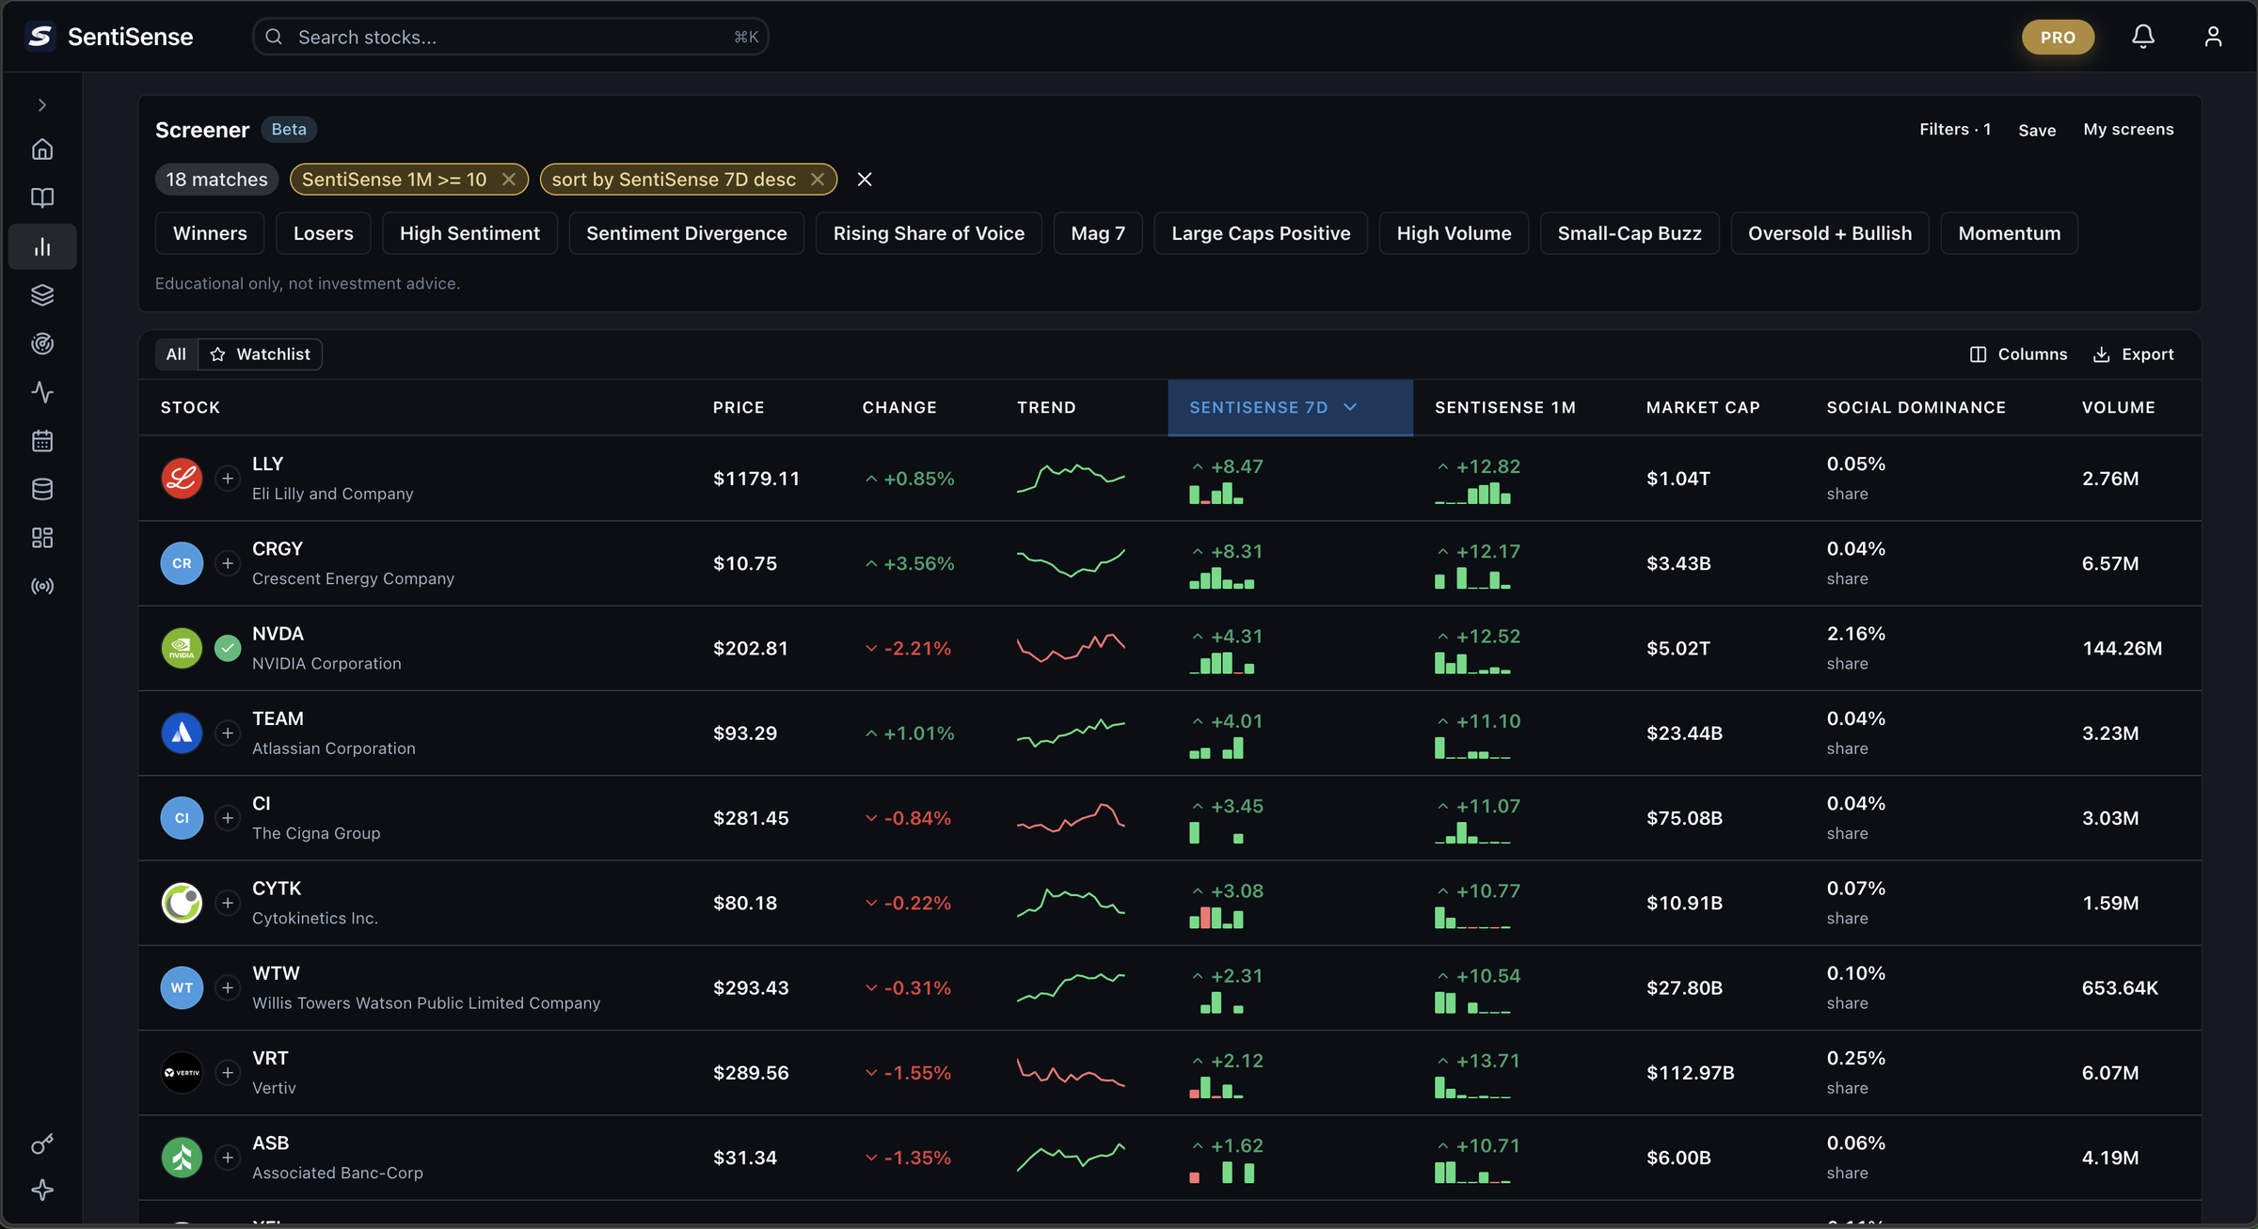The width and height of the screenshot is (2258, 1229).
Task: Add CYTK to watchlist
Action: [x=228, y=903]
